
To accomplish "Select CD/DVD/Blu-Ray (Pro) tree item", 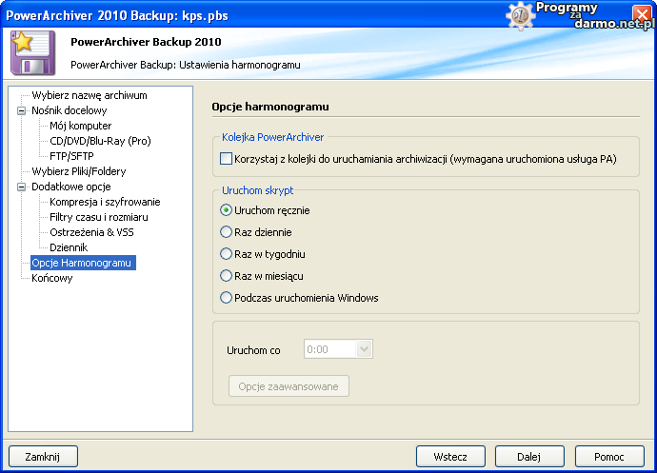I will [x=100, y=141].
